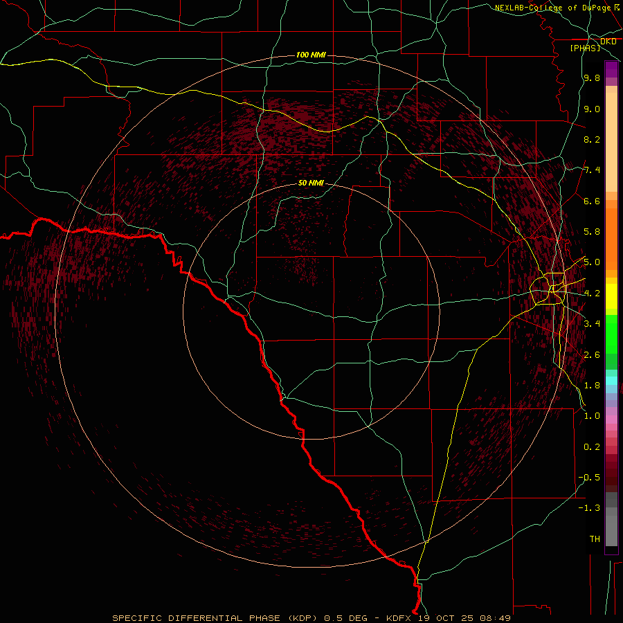This screenshot has height=623, width=623.
Task: Click the -1.3 value on the color scale
Action: click(589, 508)
